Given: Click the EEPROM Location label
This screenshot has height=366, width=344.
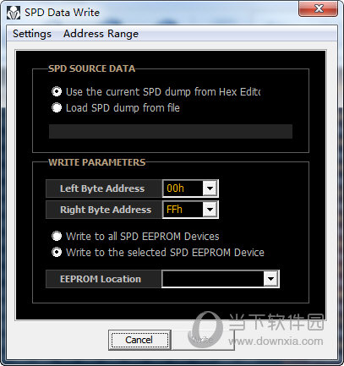Looking at the screenshot, I should tap(101, 279).
